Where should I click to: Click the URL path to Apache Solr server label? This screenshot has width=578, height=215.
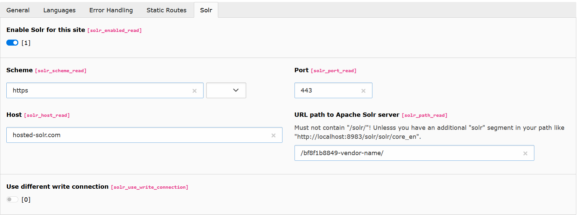346,115
